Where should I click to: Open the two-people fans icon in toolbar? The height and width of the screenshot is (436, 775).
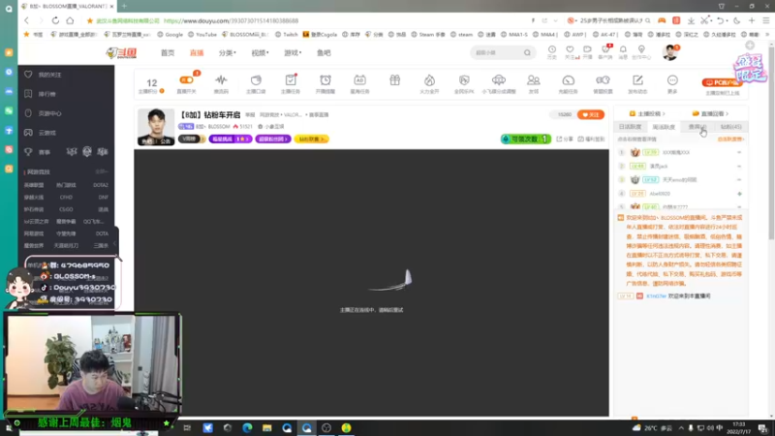[x=534, y=80]
